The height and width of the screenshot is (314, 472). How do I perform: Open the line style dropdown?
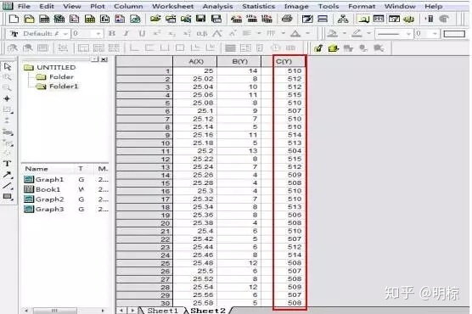(x=408, y=34)
